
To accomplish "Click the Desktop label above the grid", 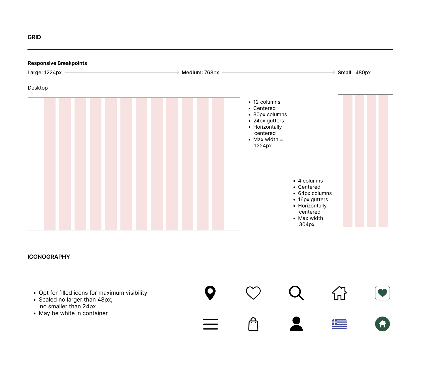I will tap(38, 88).
